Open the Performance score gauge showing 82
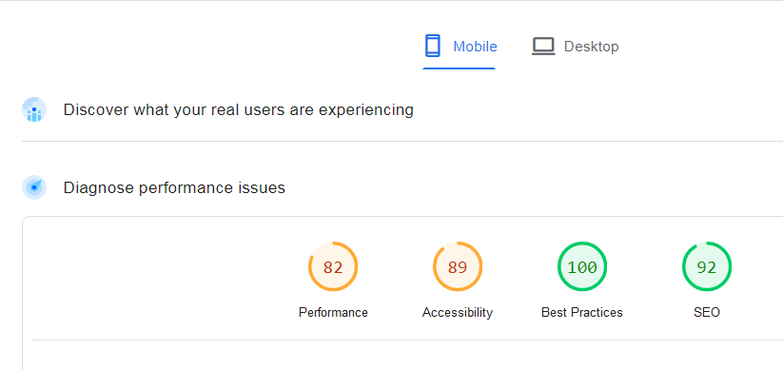This screenshot has width=783, height=370. coord(333,266)
